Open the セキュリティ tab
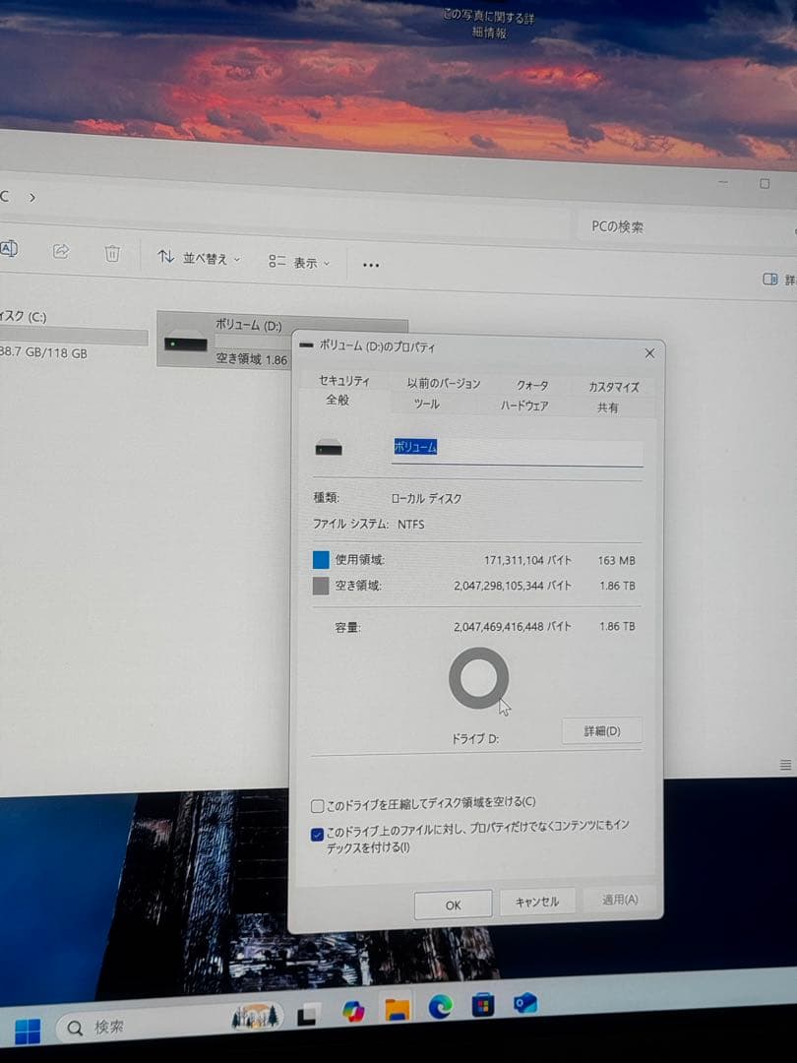The image size is (797, 1063). (x=343, y=380)
